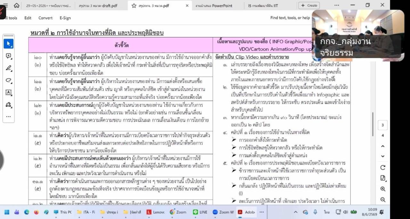The image size is (410, 219).
Task: Pick the highlighter pen tool
Action: pyautogui.click(x=9, y=68)
